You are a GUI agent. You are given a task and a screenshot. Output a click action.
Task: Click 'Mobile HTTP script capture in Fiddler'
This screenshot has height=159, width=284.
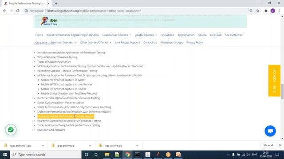click(x=63, y=89)
